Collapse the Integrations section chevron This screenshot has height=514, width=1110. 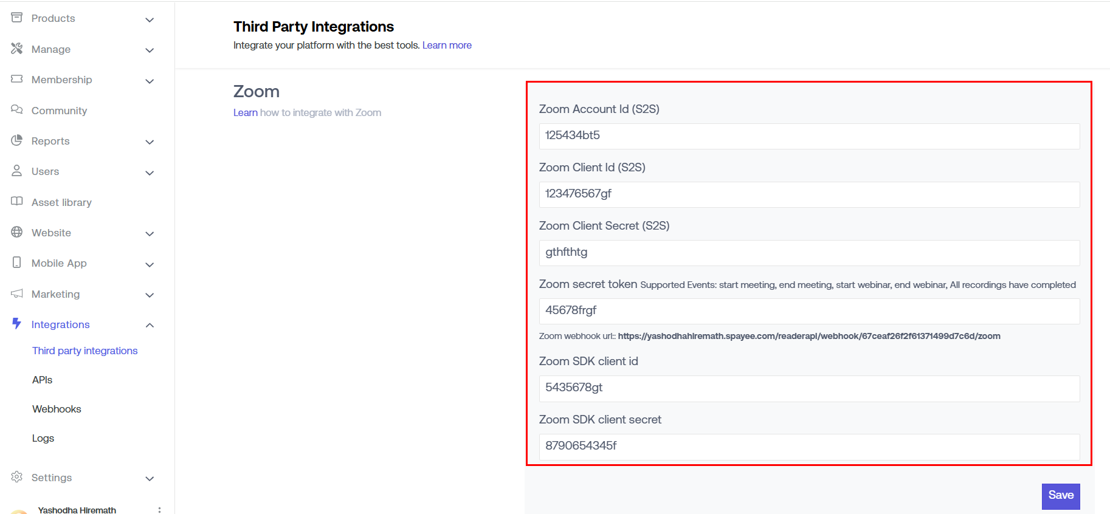[150, 325]
